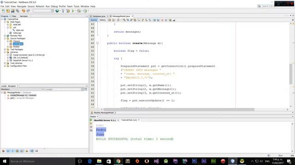Image resolution: width=295 pixels, height=165 pixels.
Task: Open the File menu
Action: click(2, 6)
